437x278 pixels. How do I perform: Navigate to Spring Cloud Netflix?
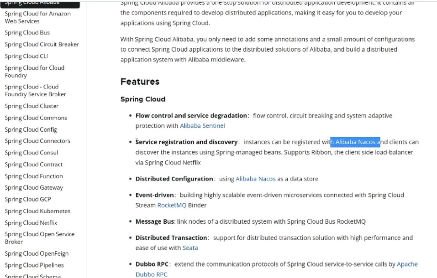(x=31, y=223)
